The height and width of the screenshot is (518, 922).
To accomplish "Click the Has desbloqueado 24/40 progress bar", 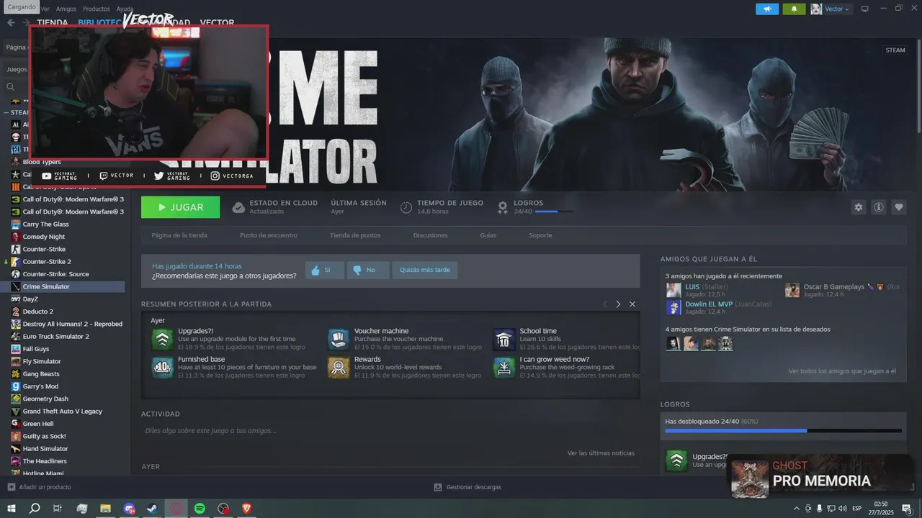I will 783,431.
